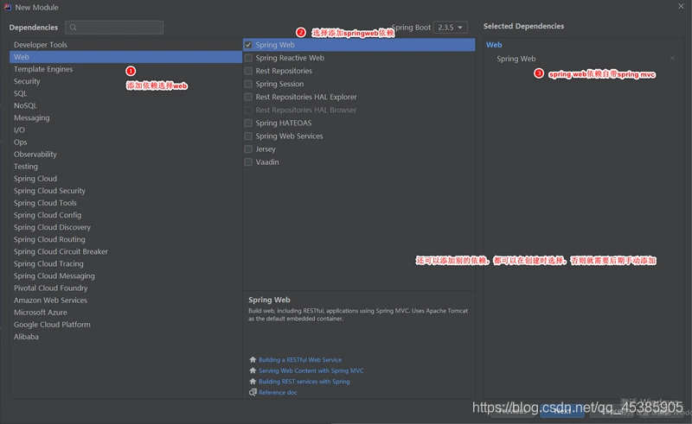Uncheck the Spring Web checkbox
Viewport: 692px width, 424px height.
pos(248,45)
